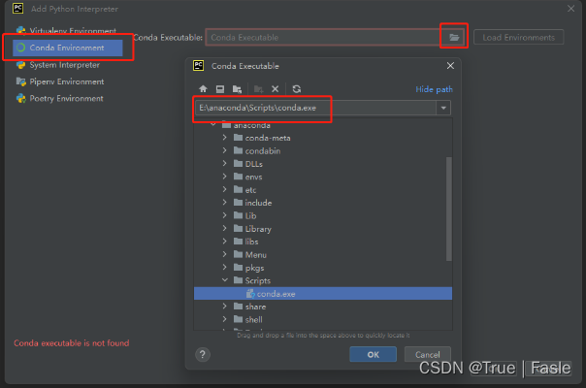The width and height of the screenshot is (586, 388).
Task: Expand the condabin folder
Action: point(224,150)
